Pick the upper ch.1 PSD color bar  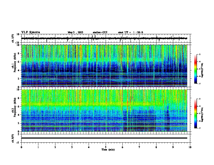(195, 69)
